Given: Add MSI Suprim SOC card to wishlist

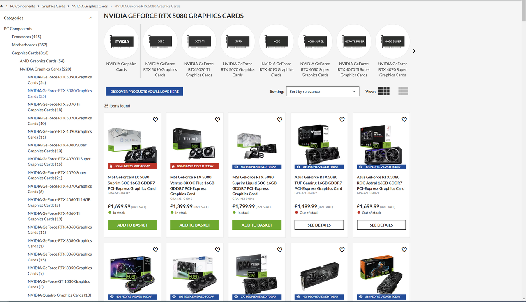Looking at the screenshot, I should (x=155, y=120).
